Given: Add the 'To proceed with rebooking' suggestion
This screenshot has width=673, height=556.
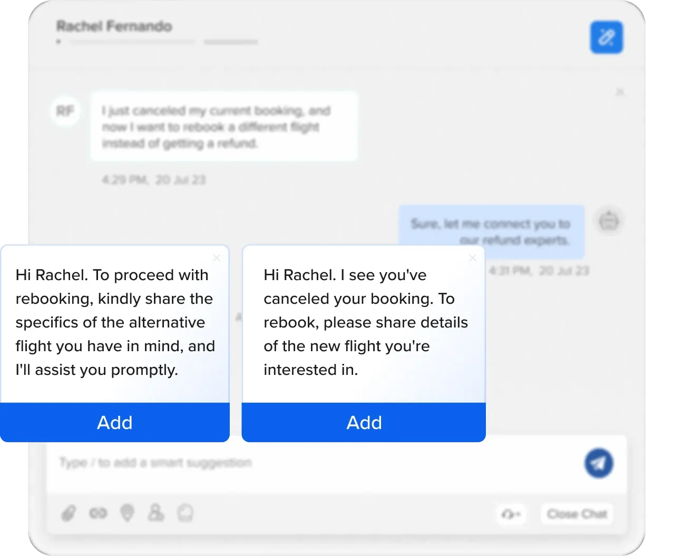Looking at the screenshot, I should pos(115,422).
